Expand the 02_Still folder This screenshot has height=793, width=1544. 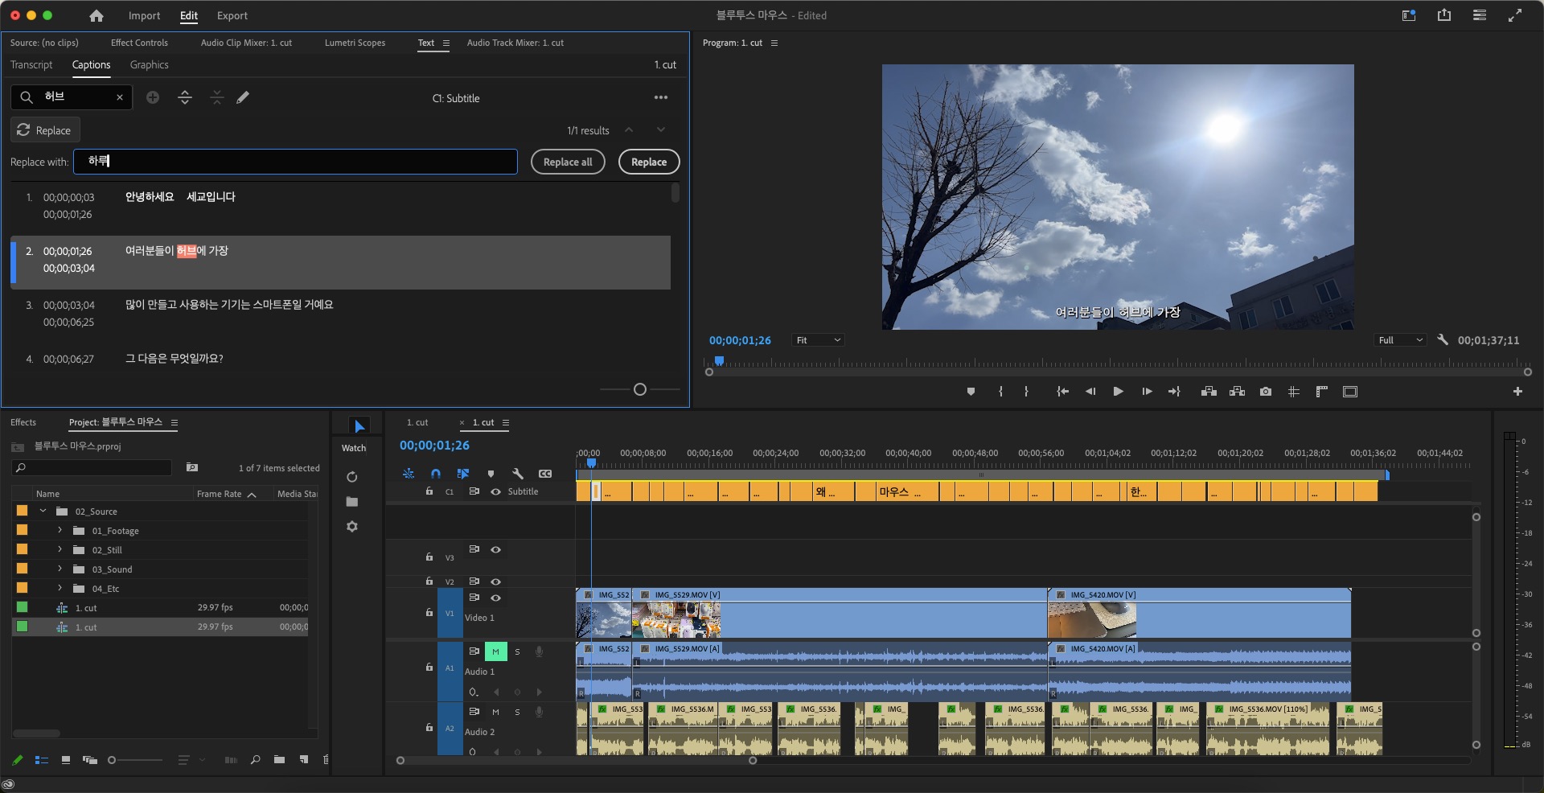click(x=60, y=549)
